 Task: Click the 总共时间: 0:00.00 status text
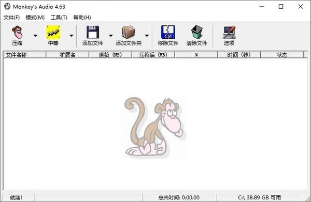179,197
